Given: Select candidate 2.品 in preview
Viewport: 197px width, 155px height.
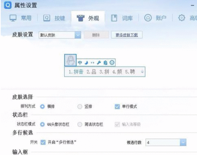Looking at the screenshot, I should point(91,72).
